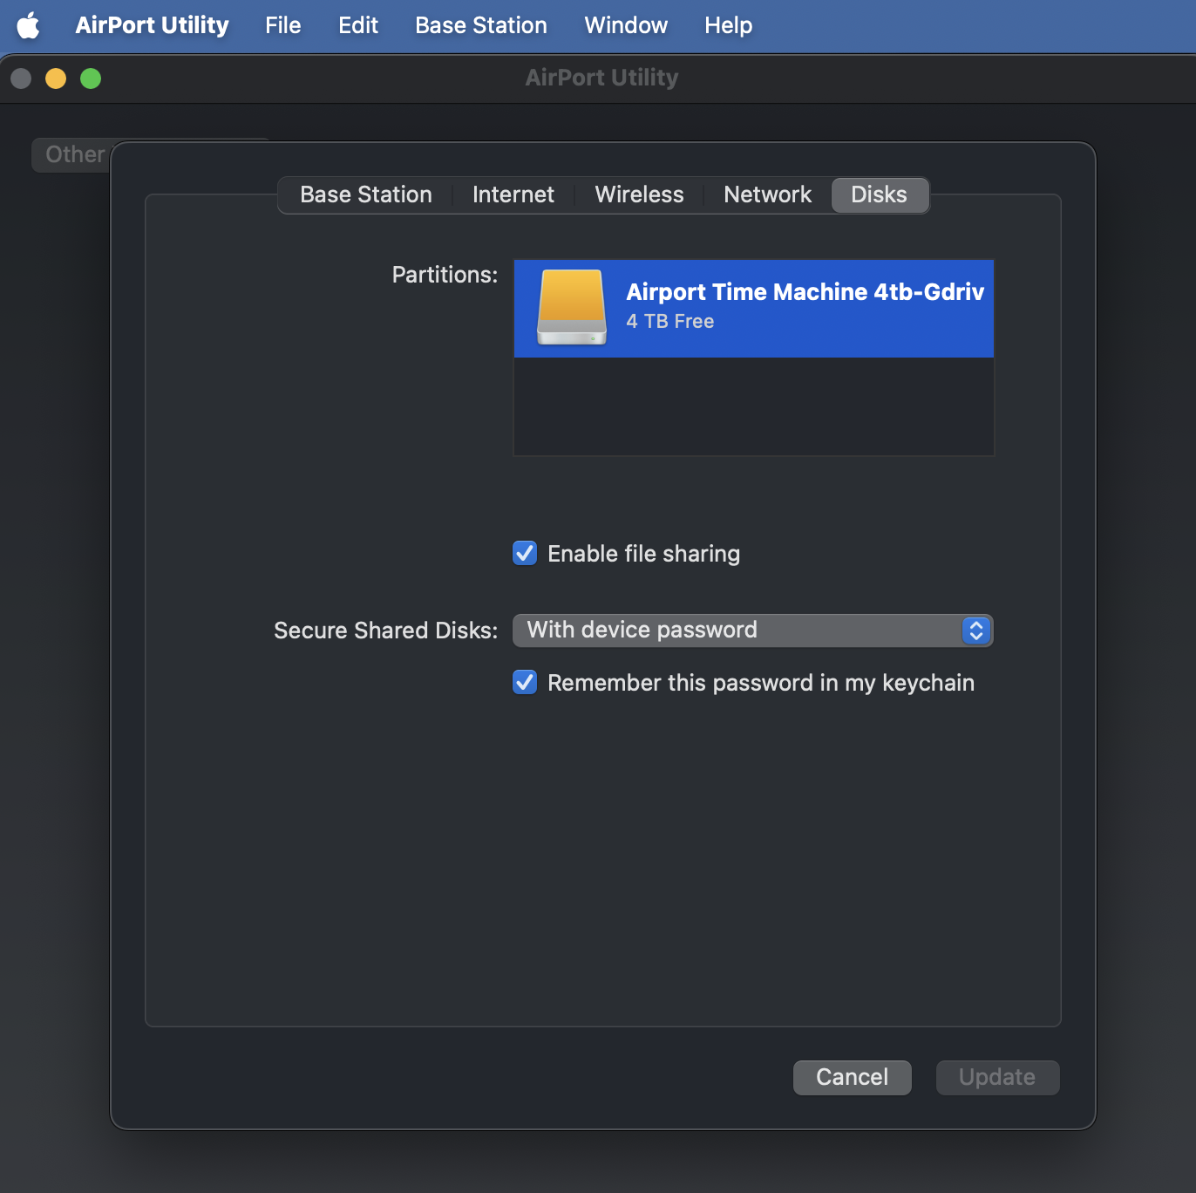
Task: Select the Airport Time Machine 4tb-Gdriv partition name
Action: tap(805, 291)
